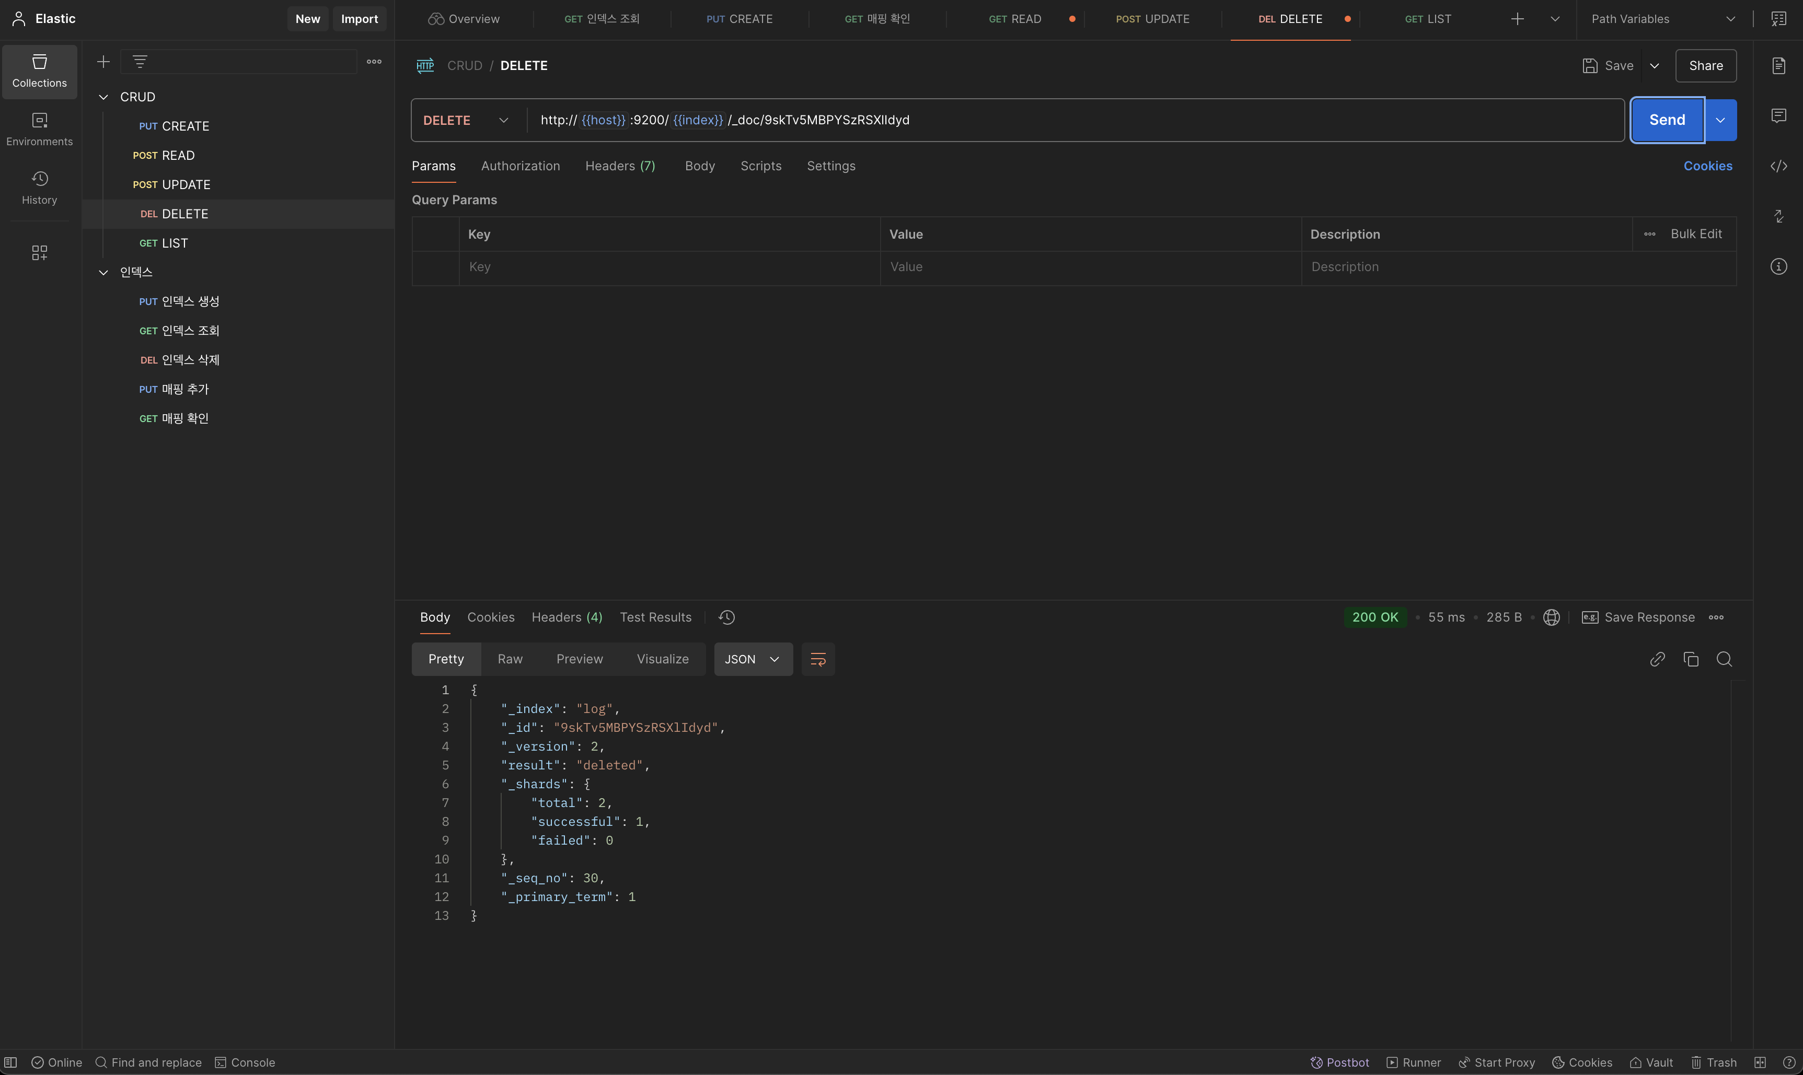
Task: Open the Environments sidebar panel
Action: (x=39, y=129)
